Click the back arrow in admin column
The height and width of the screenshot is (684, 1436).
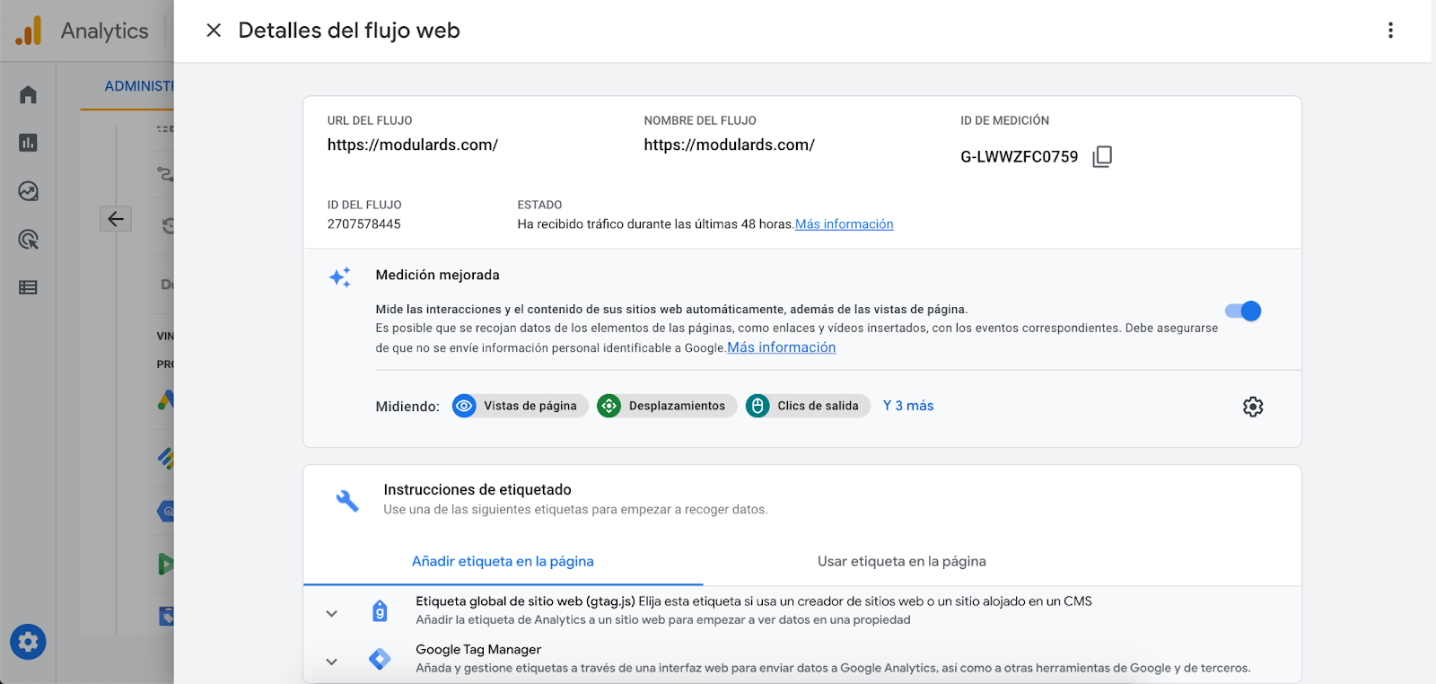(116, 219)
